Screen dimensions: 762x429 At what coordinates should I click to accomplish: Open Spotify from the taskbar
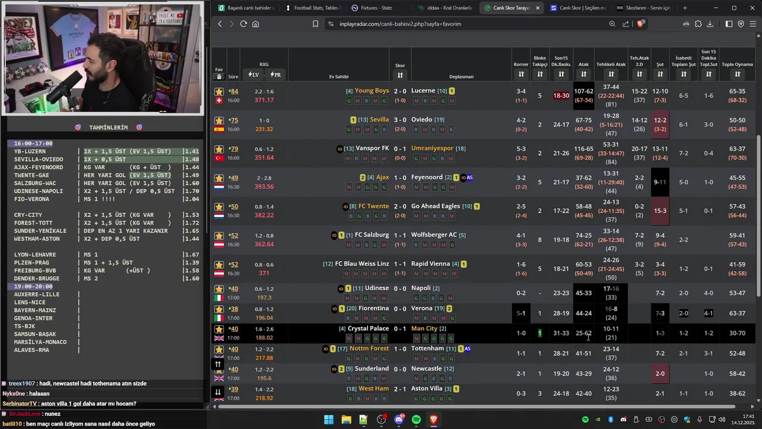[416, 419]
